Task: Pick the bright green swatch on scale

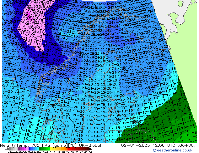Action: click(x=49, y=149)
